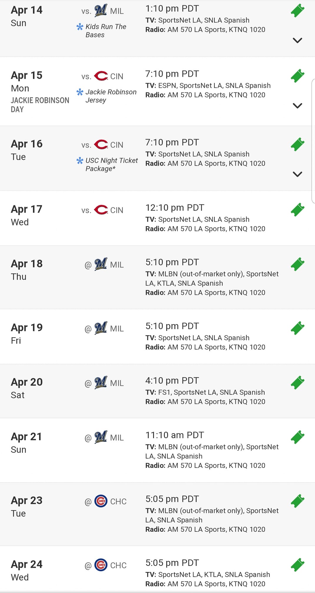Click ticket icon for Apr 17 game
This screenshot has width=315, height=593.
coord(297,210)
